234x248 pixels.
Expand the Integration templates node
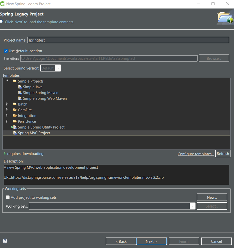coord(7,115)
